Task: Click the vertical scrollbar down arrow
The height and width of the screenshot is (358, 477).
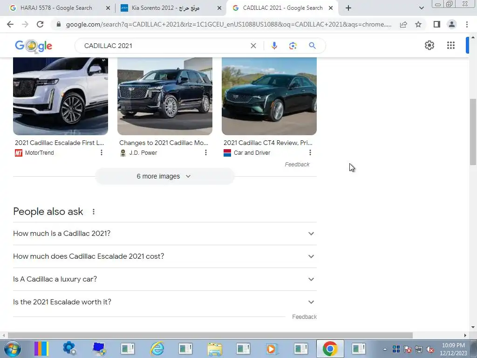Action: pyautogui.click(x=473, y=327)
